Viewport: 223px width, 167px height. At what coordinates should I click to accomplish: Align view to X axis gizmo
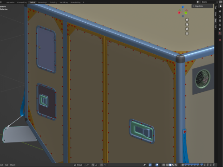coord(179,13)
